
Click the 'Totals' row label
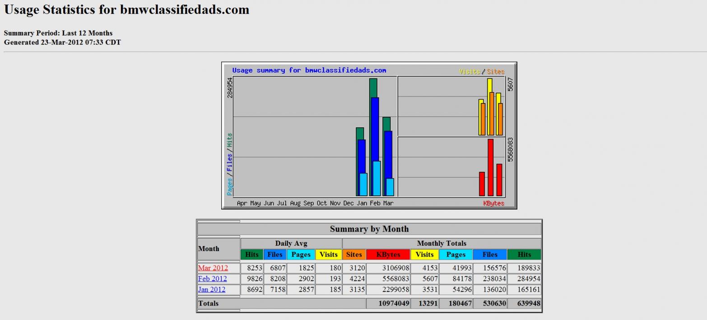click(208, 303)
